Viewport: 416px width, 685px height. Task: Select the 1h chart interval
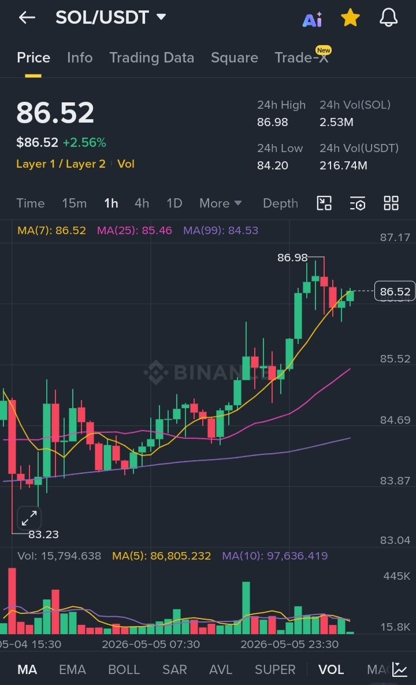111,203
